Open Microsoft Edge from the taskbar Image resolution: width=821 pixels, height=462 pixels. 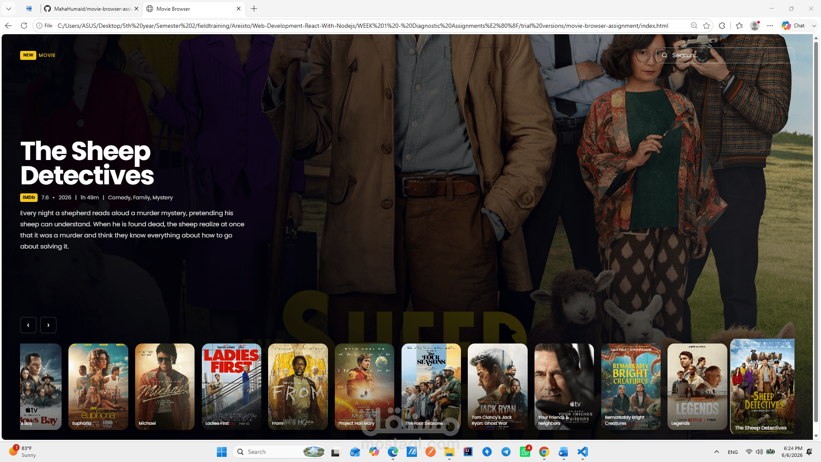pyautogui.click(x=393, y=452)
